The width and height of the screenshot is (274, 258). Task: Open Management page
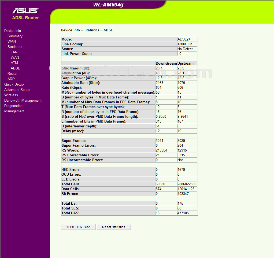14,111
